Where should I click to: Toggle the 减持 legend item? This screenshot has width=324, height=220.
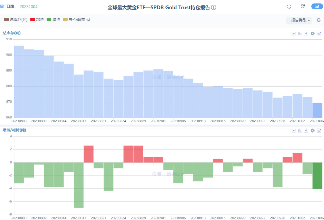pos(53,20)
